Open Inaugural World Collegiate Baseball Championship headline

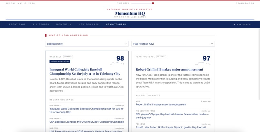click(85, 71)
